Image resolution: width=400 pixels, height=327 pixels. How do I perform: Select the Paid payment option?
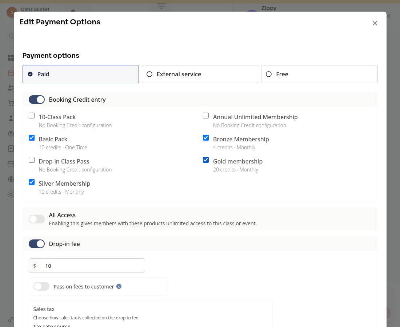(x=81, y=74)
